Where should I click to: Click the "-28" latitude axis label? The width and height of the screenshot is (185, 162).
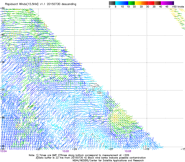pyautogui.click(x=2, y=117)
